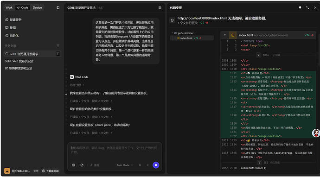
Task: Open user profile 用户284030...
Action: tap(20, 171)
